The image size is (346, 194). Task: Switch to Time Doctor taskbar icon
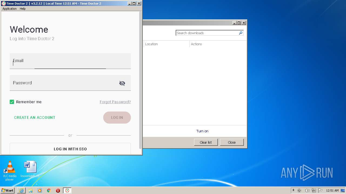pos(67,190)
